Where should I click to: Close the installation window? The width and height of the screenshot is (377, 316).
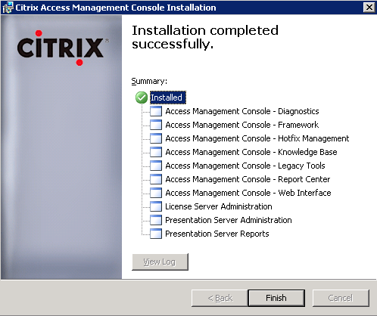(369, 8)
